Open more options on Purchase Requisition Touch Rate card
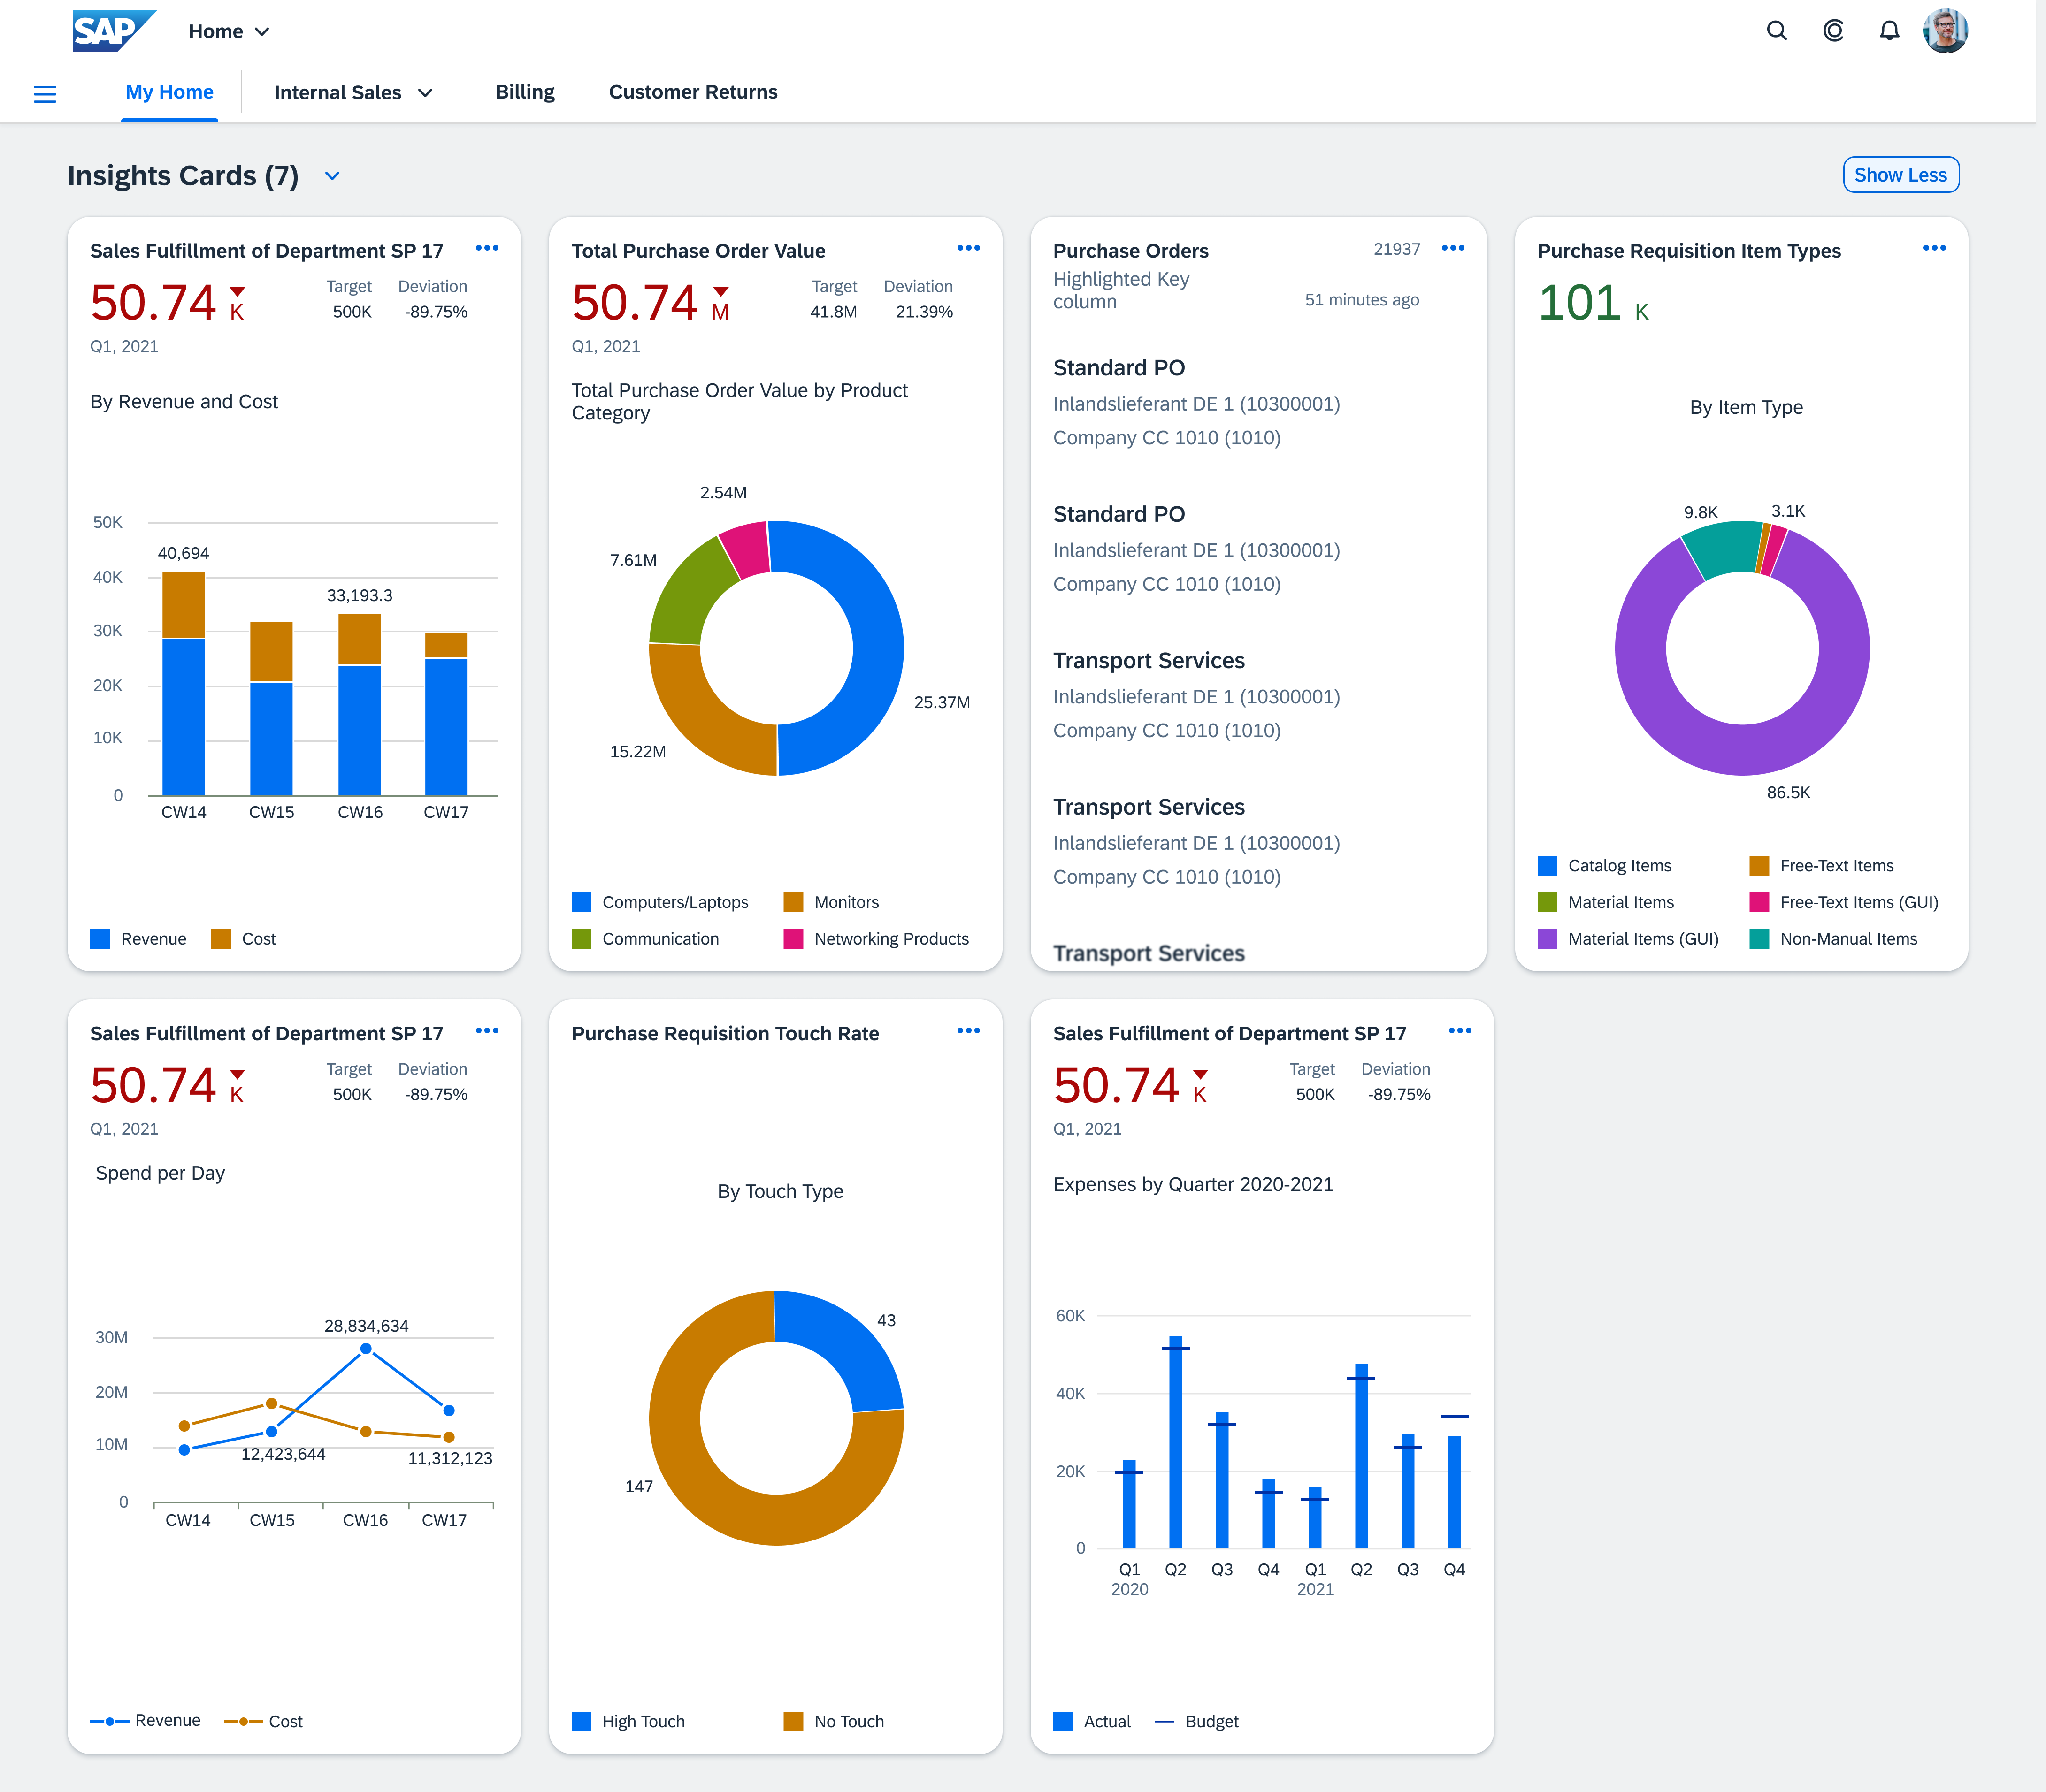This screenshot has height=1792, width=2046. (x=968, y=1031)
